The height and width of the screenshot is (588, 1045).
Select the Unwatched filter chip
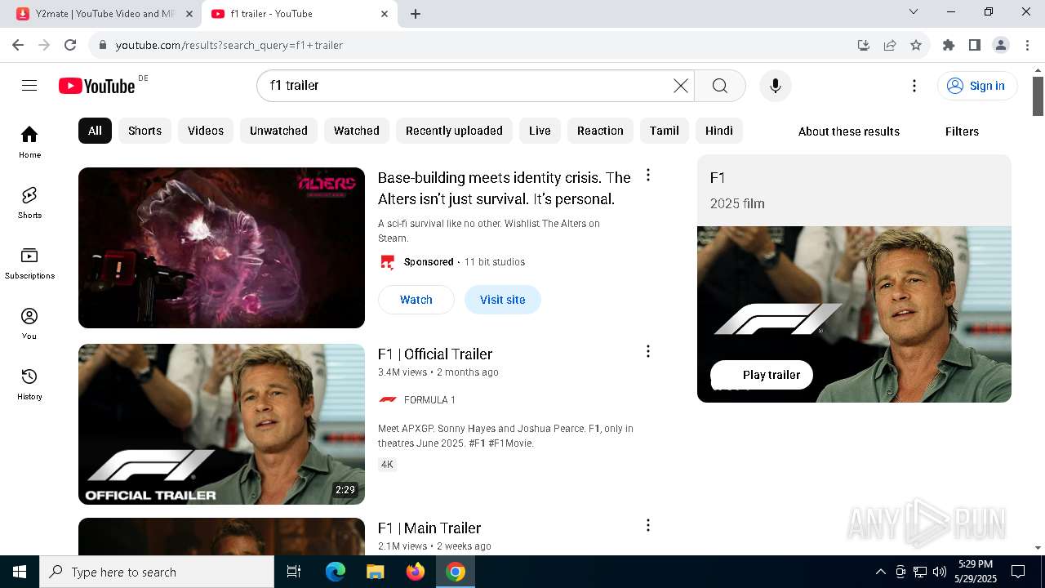coord(278,131)
